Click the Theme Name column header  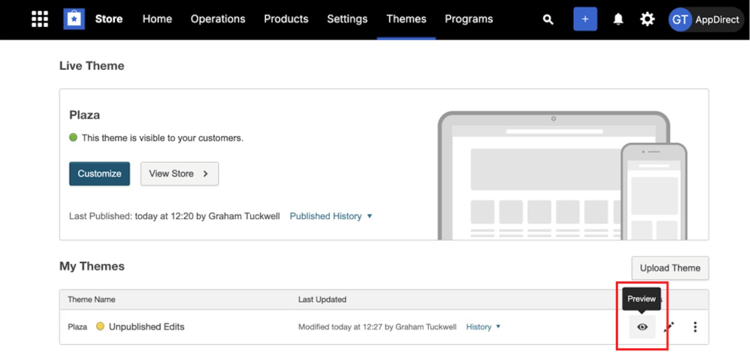91,299
